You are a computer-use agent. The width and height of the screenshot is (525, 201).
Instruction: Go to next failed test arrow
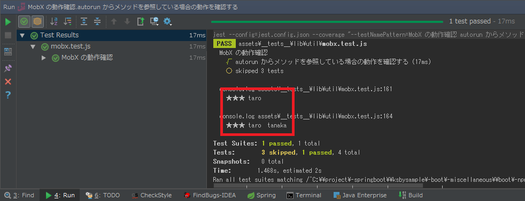point(127,22)
